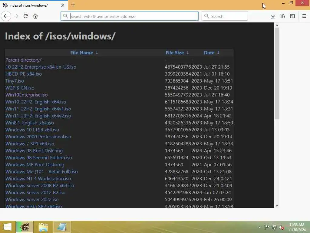Click the Index of /isos/windows/ heading

click(x=60, y=36)
